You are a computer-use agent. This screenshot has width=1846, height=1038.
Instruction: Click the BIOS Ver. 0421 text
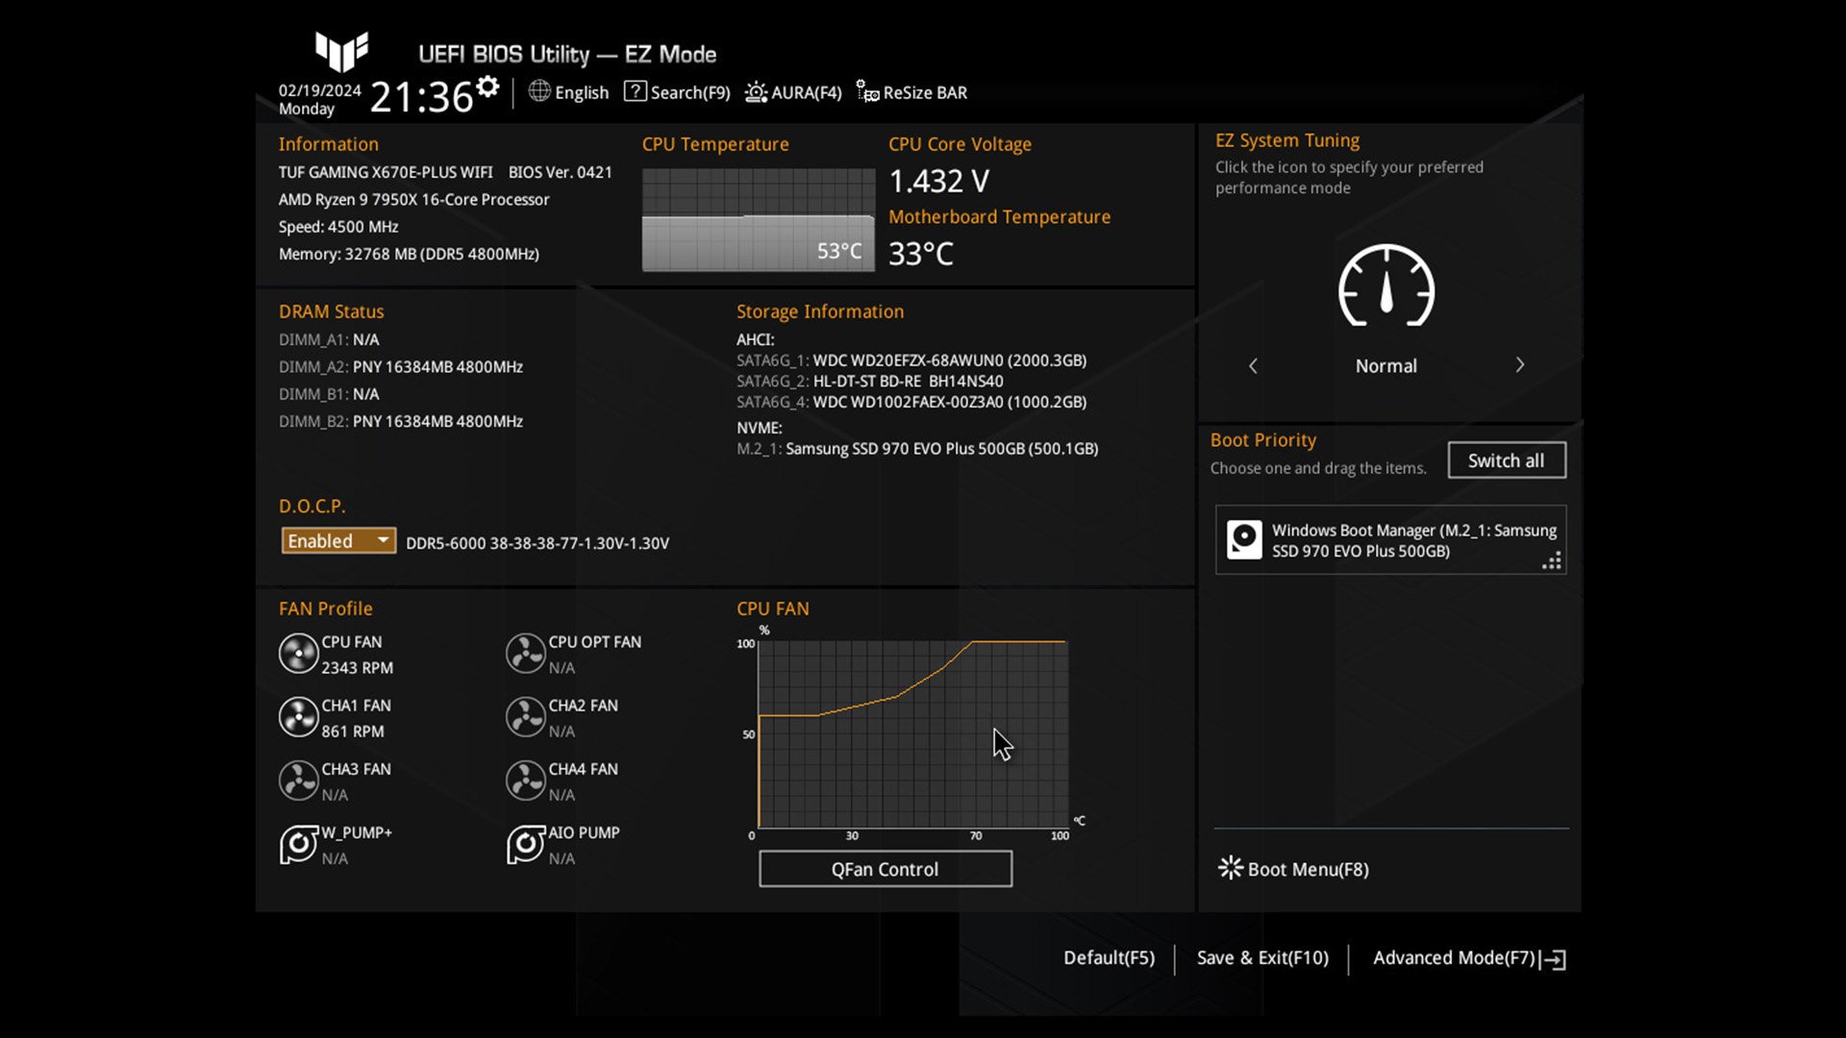(x=561, y=172)
